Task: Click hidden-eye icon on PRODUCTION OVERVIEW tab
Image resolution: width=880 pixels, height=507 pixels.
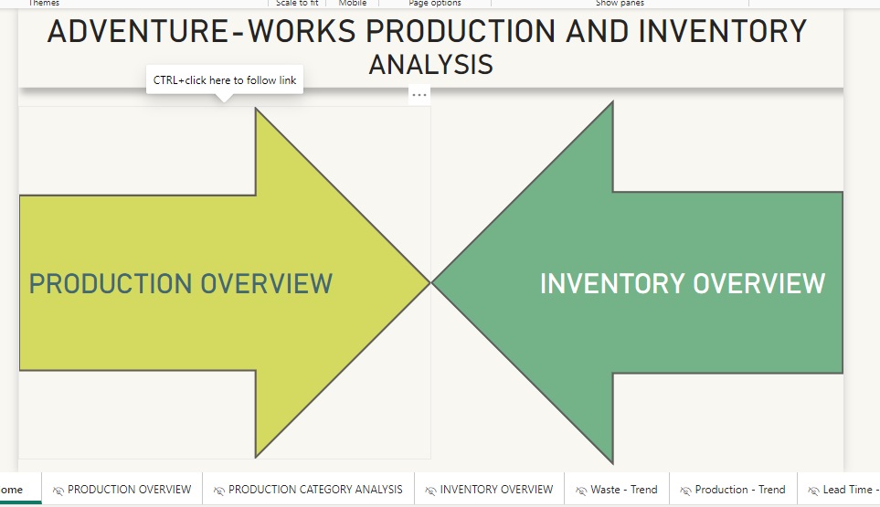Action: [58, 491]
